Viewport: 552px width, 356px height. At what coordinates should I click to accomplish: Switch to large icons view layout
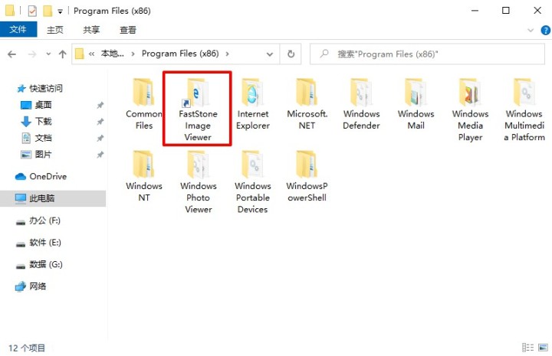pyautogui.click(x=544, y=348)
